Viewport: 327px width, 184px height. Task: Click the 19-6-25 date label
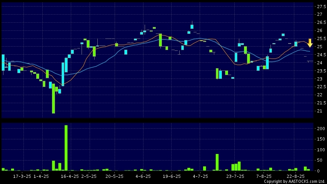pos(172,176)
